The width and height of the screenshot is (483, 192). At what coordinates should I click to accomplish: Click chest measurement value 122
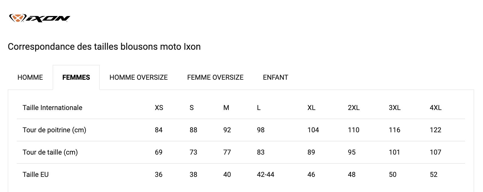click(435, 130)
